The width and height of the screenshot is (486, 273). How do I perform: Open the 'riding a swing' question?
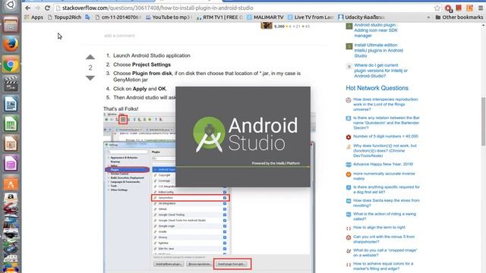[384, 216]
